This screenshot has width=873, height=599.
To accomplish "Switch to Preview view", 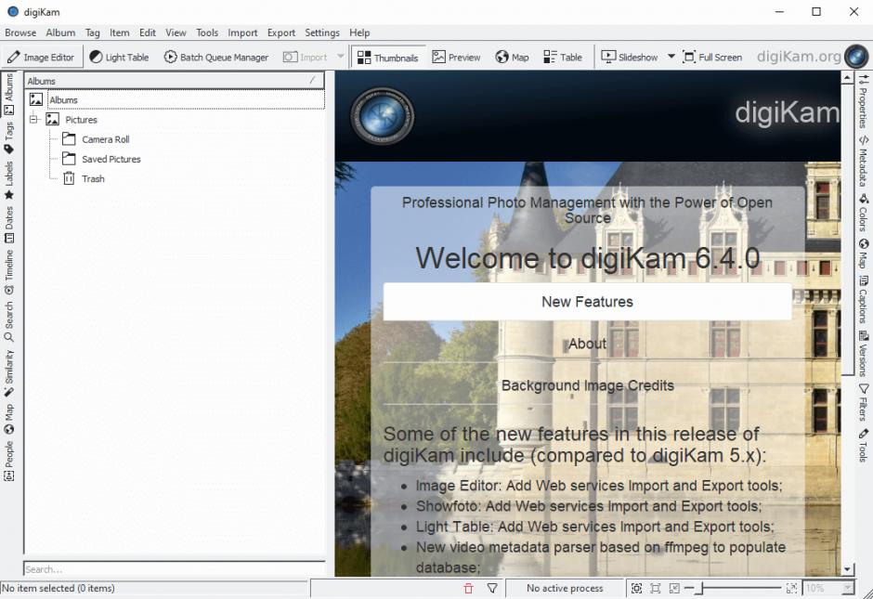I will 456,58.
